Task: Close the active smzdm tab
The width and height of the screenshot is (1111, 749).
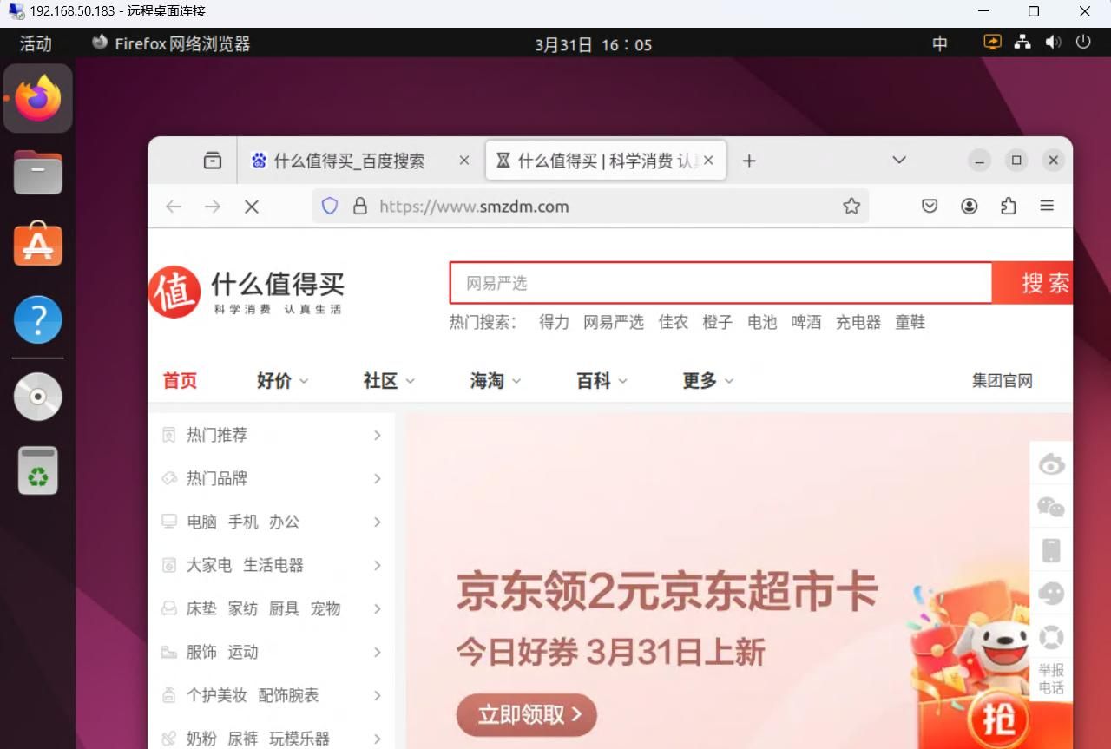Action: click(709, 161)
